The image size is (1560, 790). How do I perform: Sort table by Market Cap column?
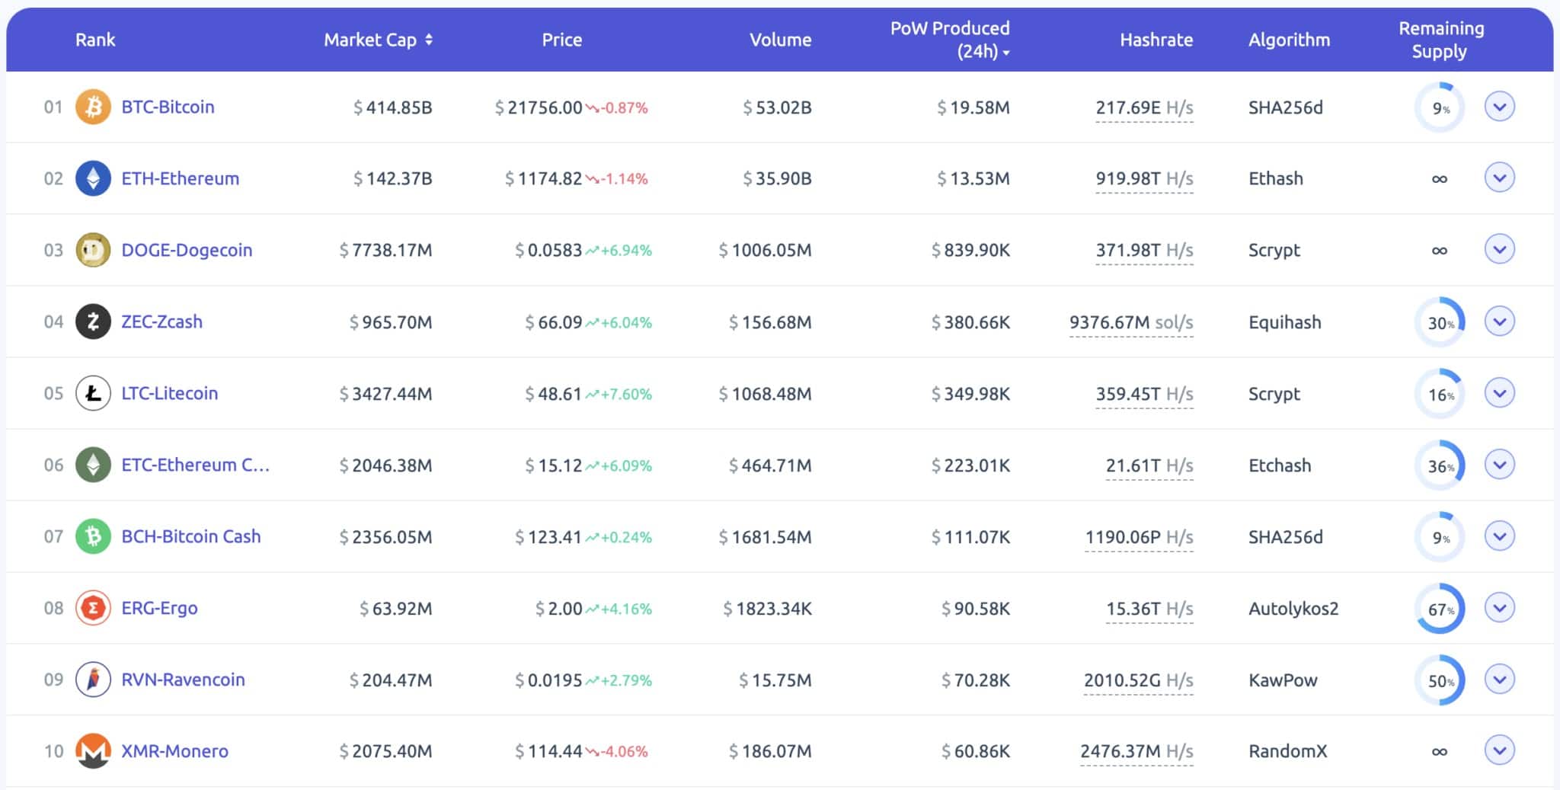(x=378, y=40)
